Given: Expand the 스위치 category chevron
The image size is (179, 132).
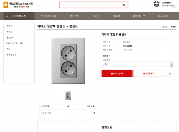Looking at the screenshot, I should [32, 26].
